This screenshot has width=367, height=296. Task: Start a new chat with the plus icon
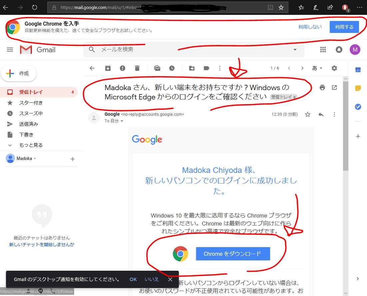point(73,159)
